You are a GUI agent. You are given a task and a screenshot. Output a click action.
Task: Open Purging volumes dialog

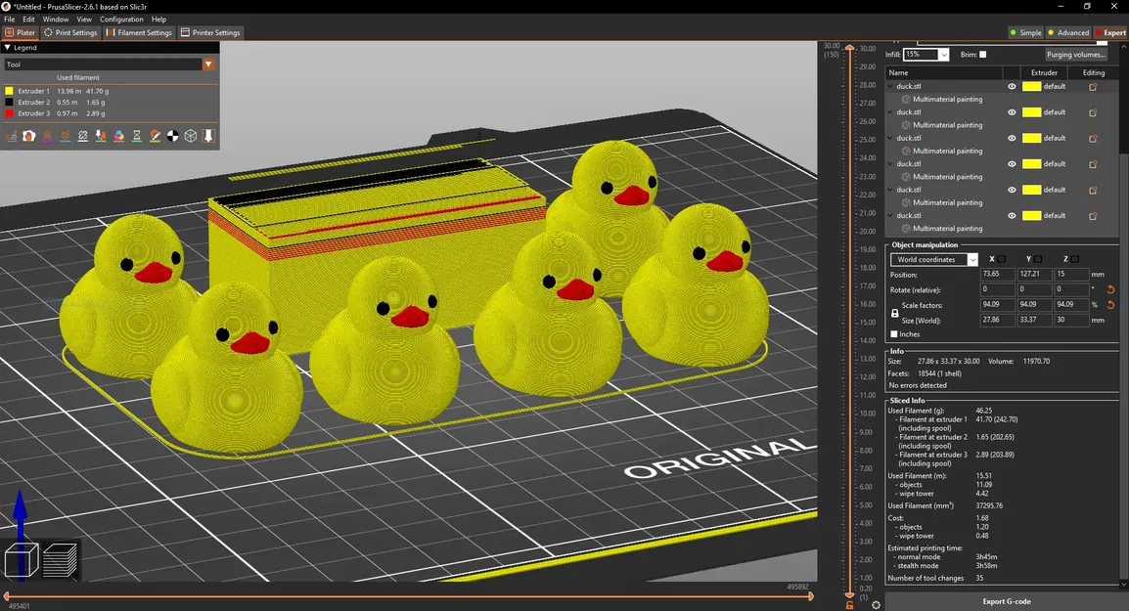pos(1076,55)
